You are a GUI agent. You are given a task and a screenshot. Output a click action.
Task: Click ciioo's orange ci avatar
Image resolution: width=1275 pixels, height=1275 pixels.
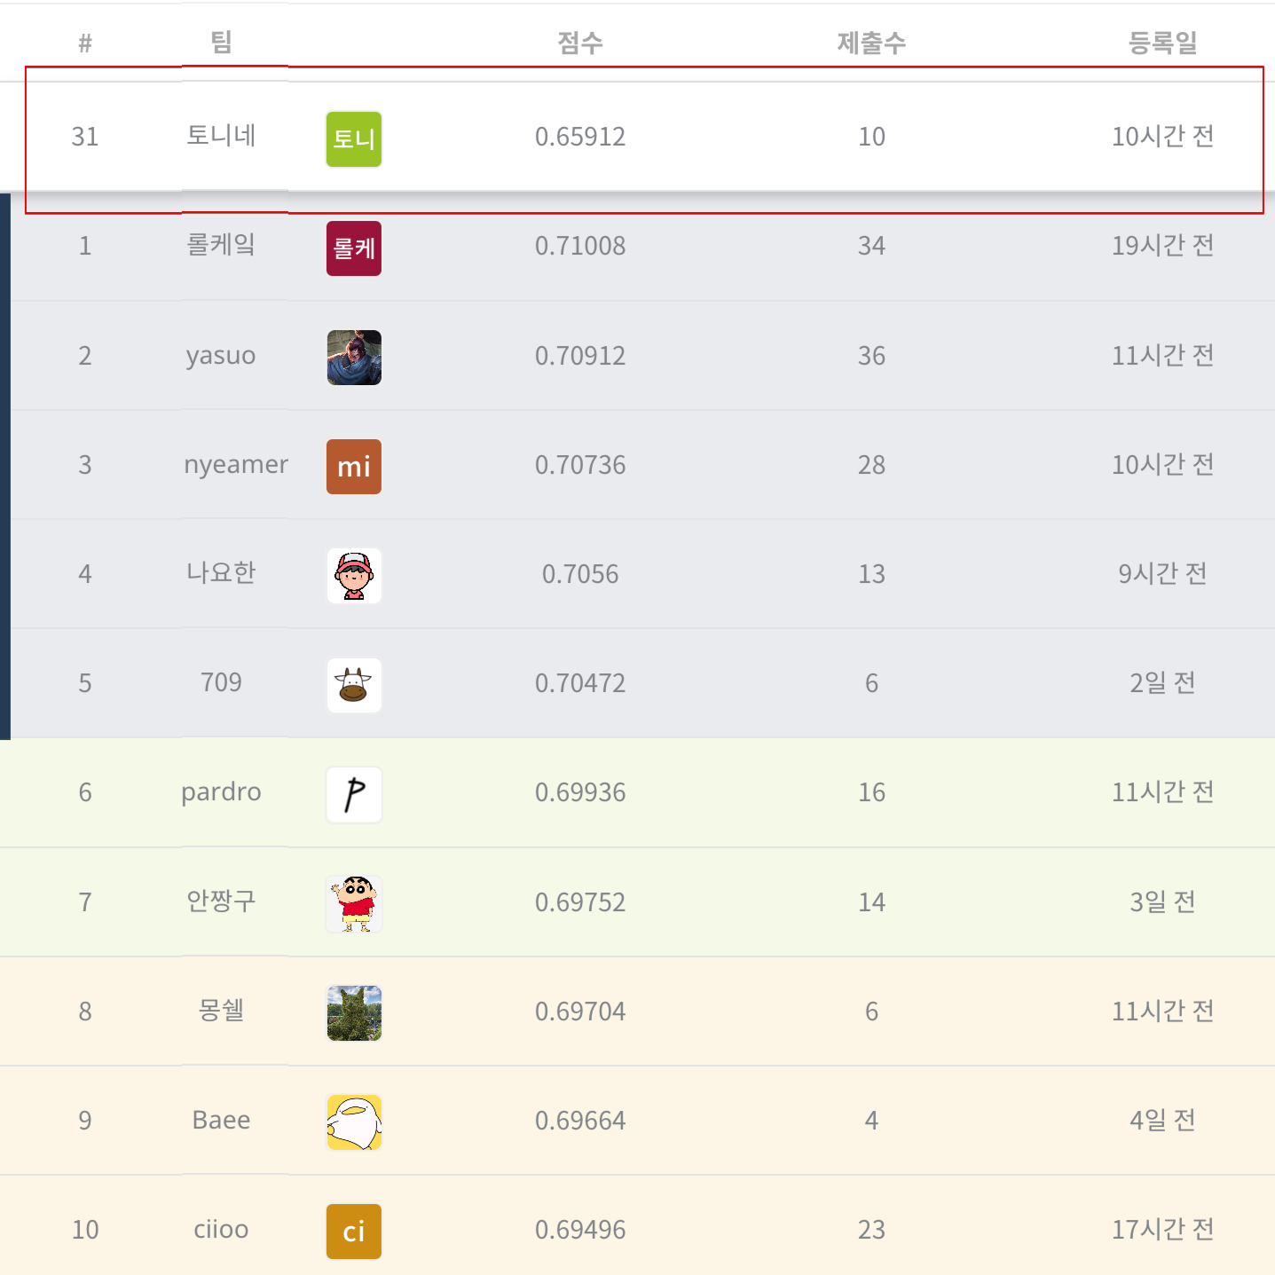click(354, 1232)
